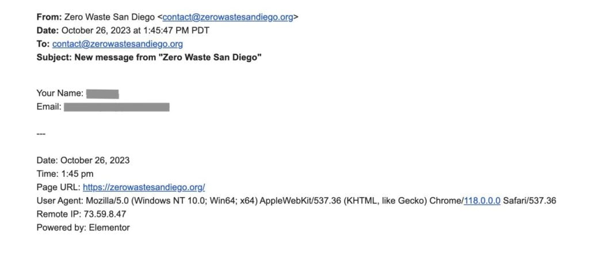Screen dimensions: 589x255
Task: Open the recipient email link in To line
Action: point(117,44)
